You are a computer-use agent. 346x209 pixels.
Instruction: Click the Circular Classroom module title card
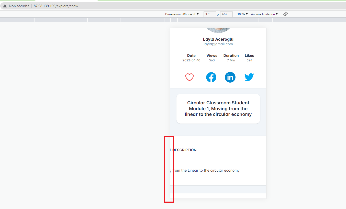coord(218,109)
